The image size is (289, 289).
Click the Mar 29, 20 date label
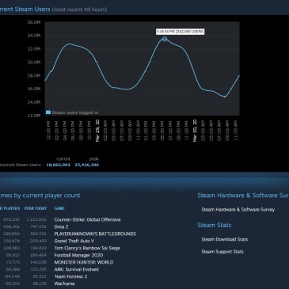pos(97,131)
